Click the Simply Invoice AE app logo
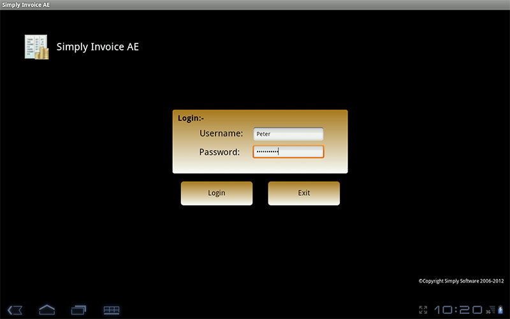This screenshot has width=510, height=319. 36,47
